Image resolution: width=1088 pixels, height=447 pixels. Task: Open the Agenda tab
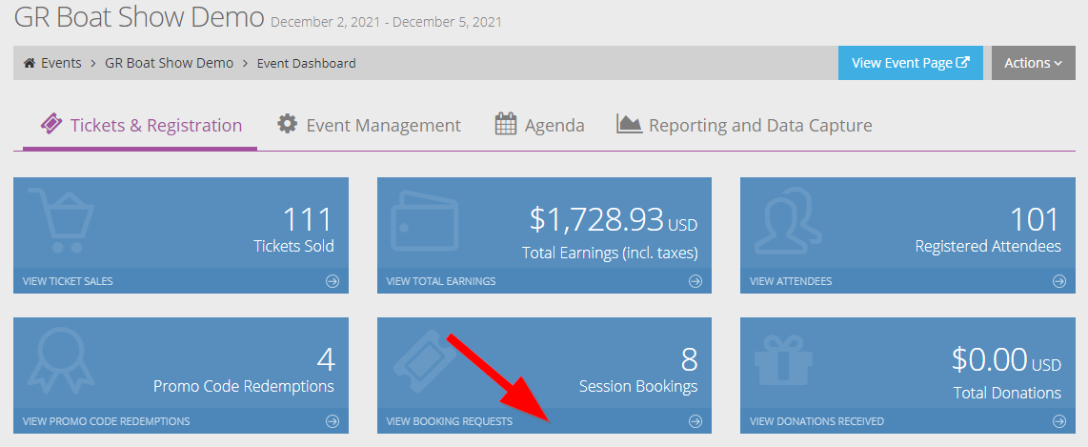coord(539,126)
